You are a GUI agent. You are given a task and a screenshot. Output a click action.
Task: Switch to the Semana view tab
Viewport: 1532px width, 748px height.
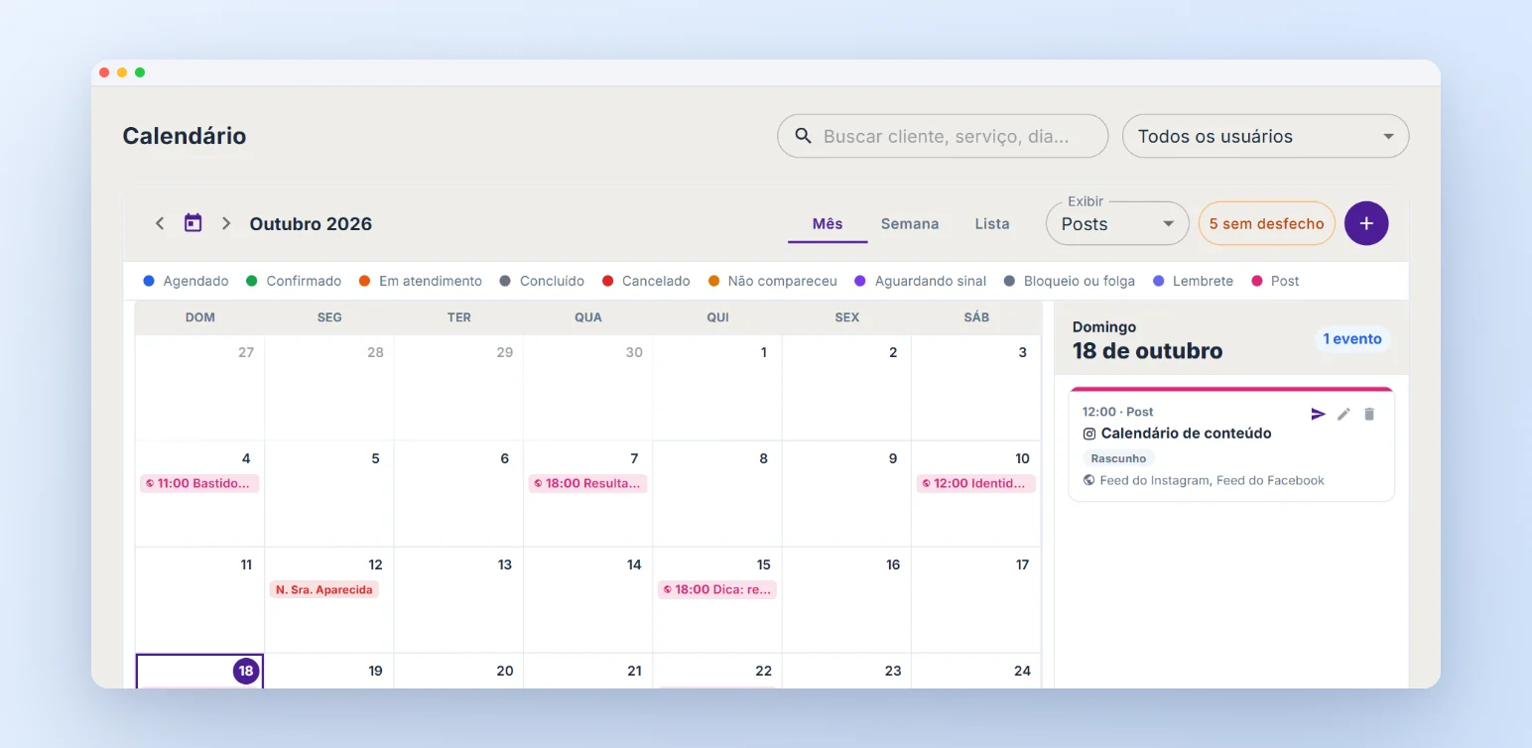coord(910,223)
